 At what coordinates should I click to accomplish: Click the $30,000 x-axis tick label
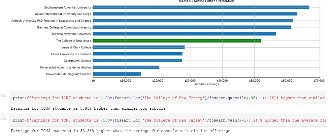[190, 81]
